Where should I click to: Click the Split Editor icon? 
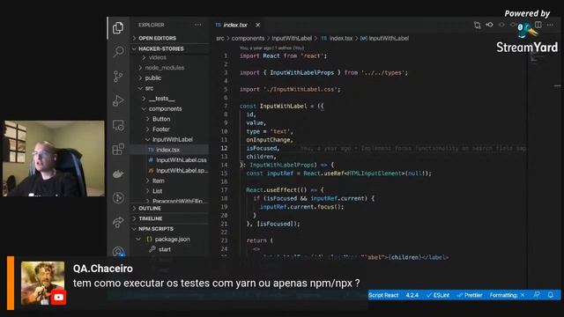point(538,25)
